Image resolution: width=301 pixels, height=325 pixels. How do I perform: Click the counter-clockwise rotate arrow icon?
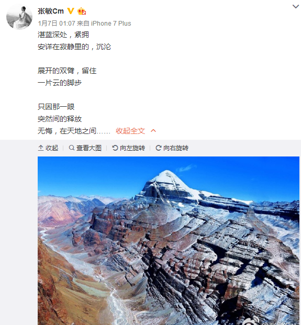tap(115, 148)
